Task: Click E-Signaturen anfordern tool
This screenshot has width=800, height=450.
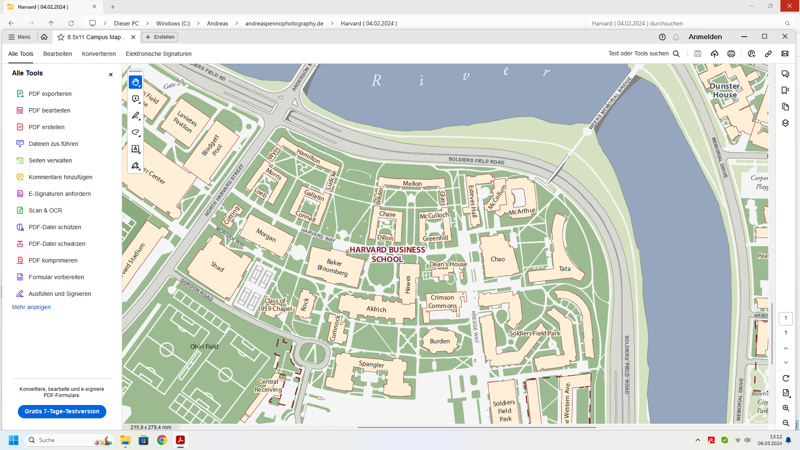Action: (x=60, y=194)
